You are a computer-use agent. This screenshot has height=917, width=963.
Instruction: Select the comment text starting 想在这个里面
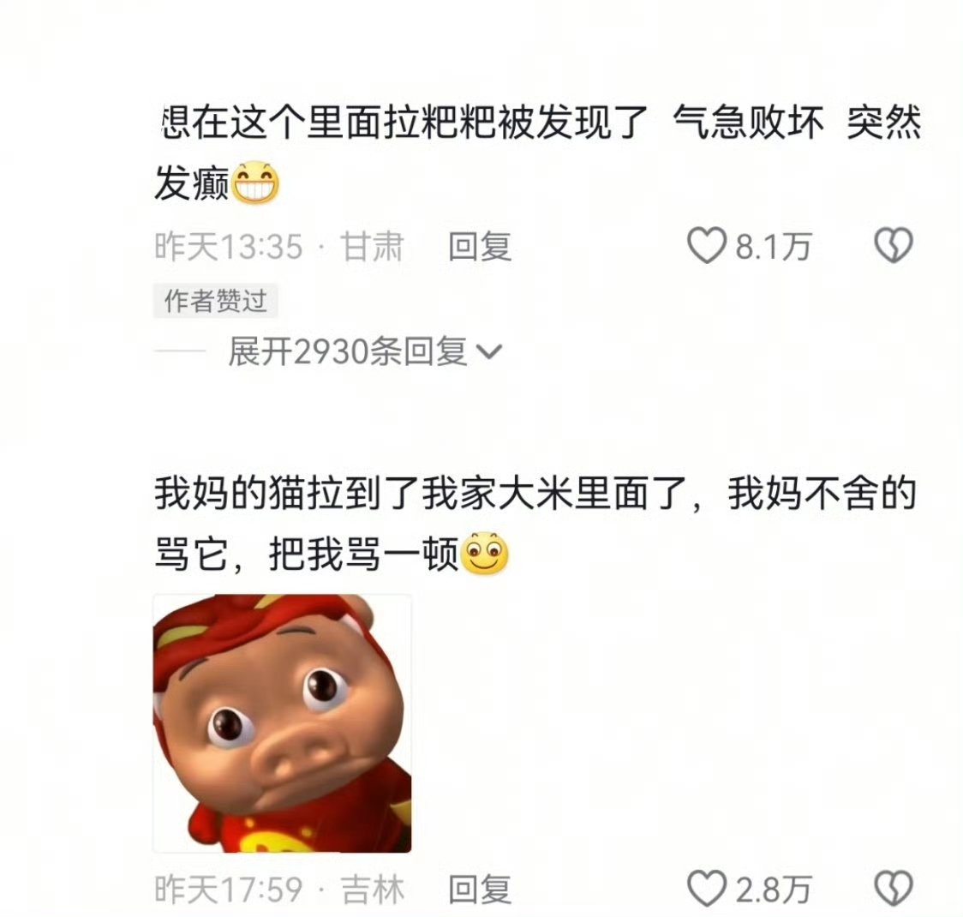tap(538, 153)
